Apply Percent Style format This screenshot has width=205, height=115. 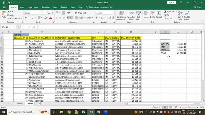[x=102, y=18]
